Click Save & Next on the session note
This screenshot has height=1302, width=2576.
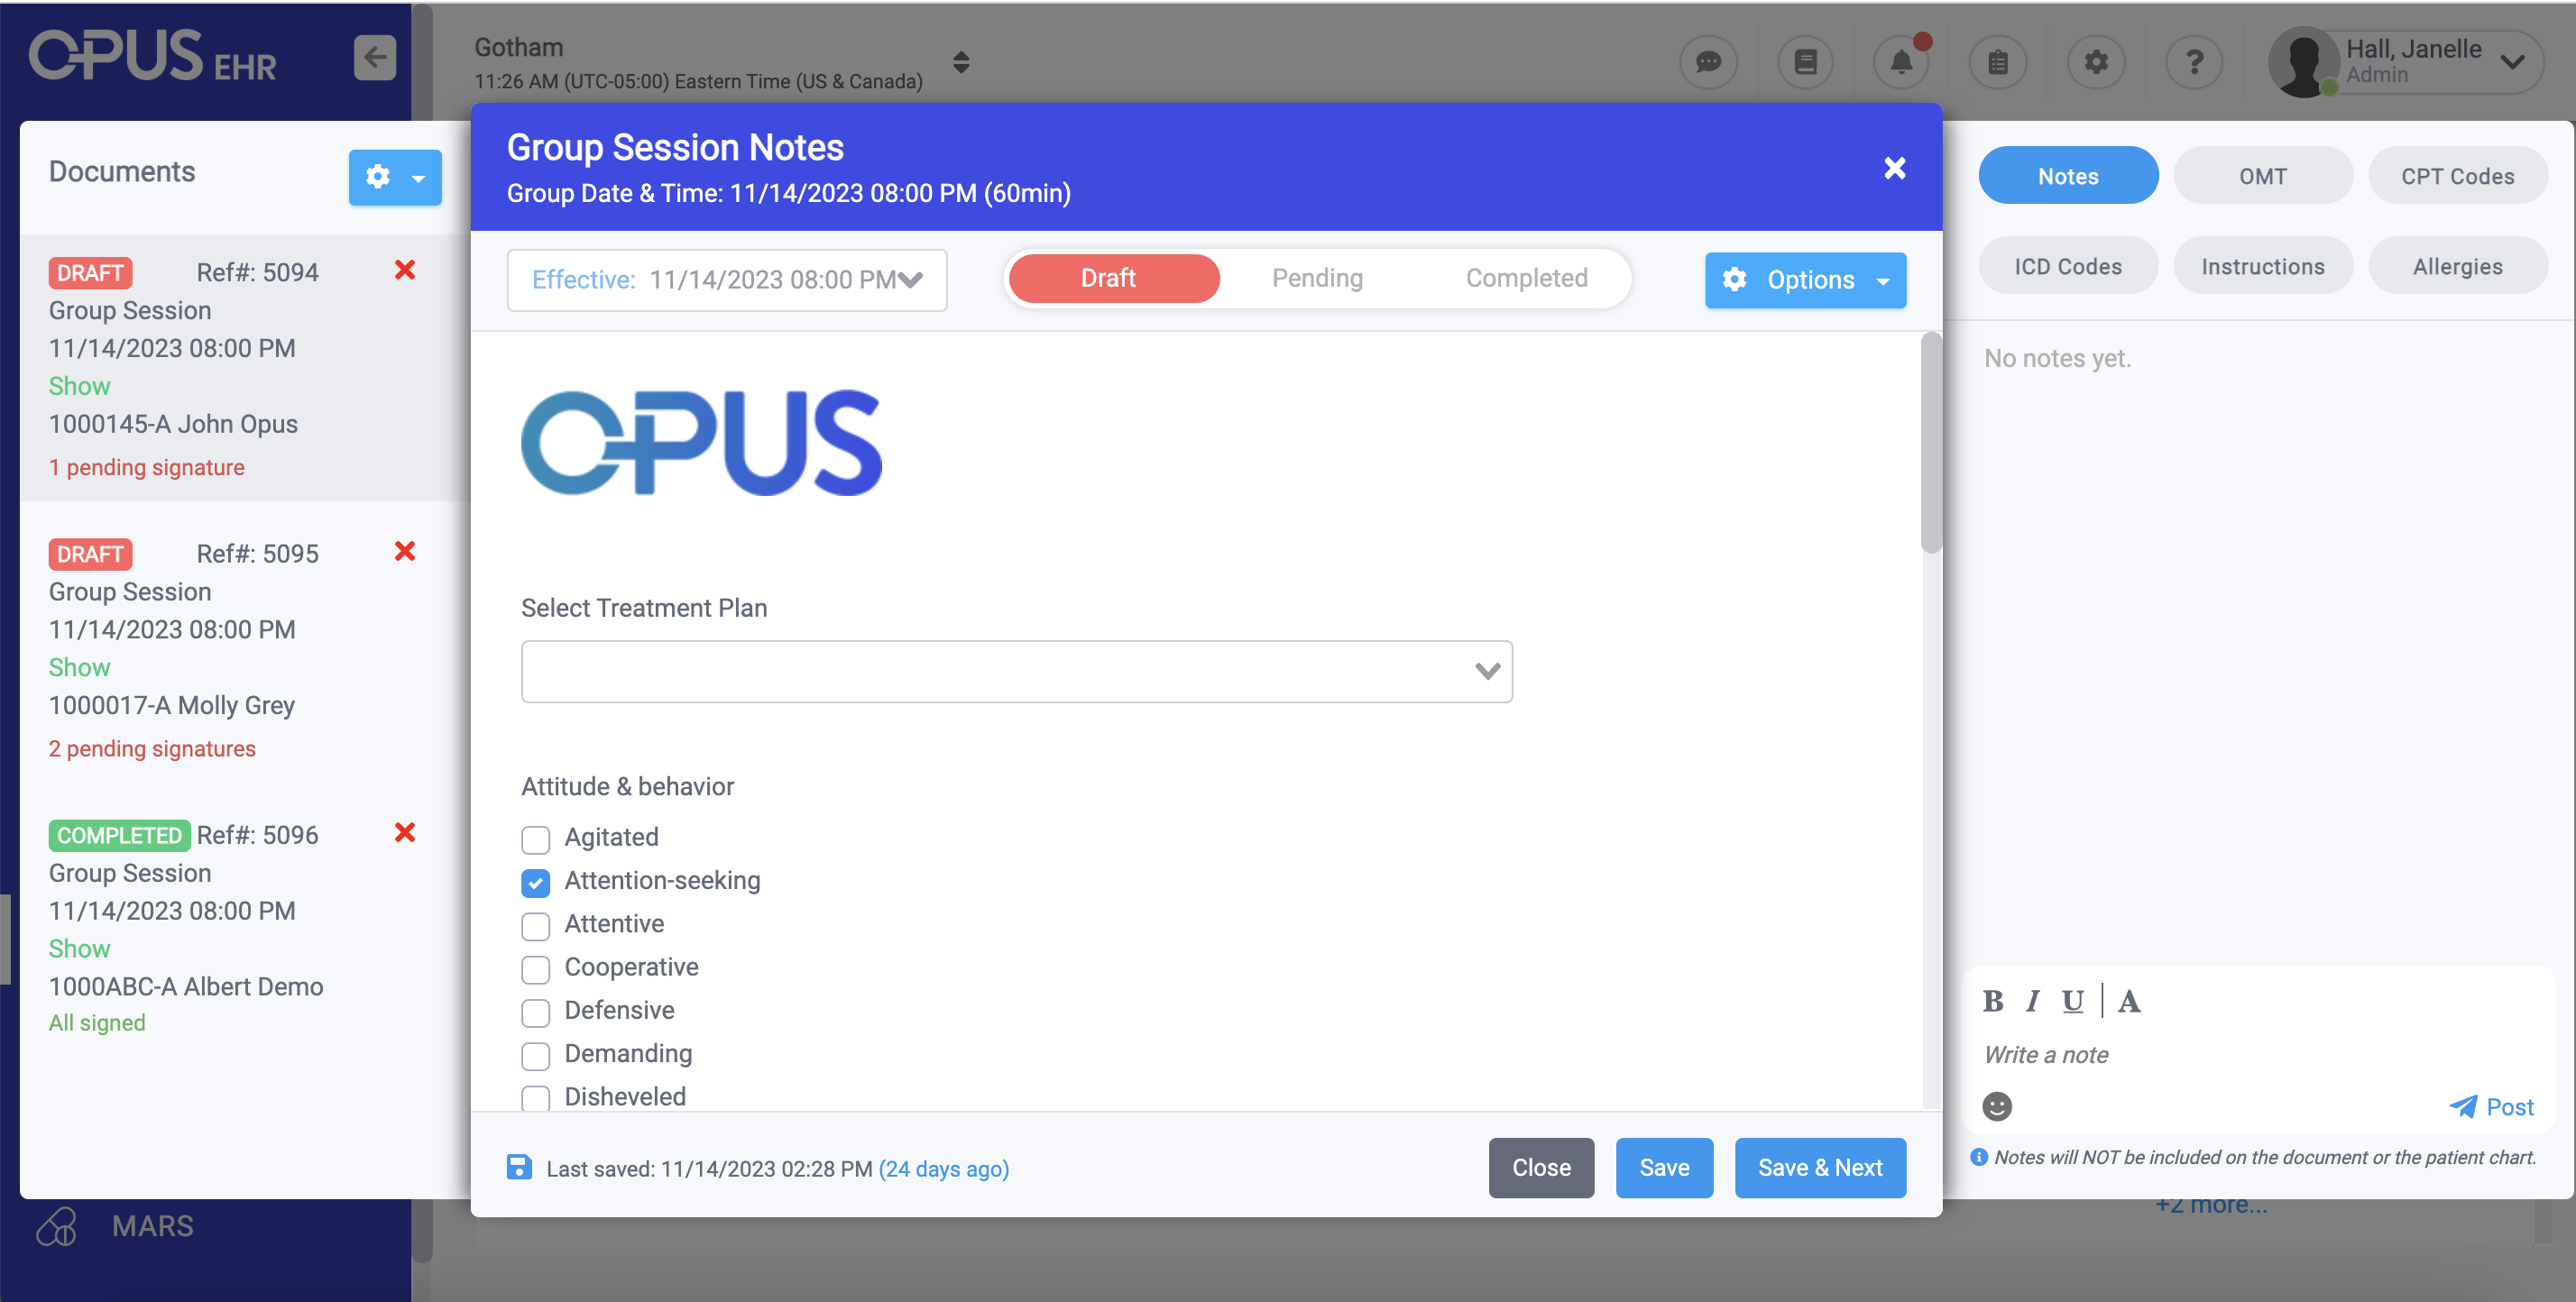[1820, 1168]
